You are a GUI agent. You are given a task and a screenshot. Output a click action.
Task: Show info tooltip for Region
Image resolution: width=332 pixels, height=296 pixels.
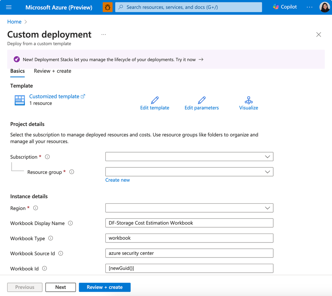point(36,208)
